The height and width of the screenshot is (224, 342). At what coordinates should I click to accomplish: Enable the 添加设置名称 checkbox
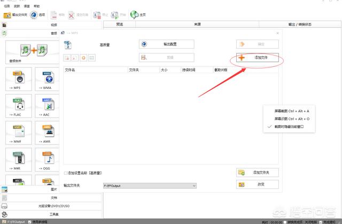66,173
